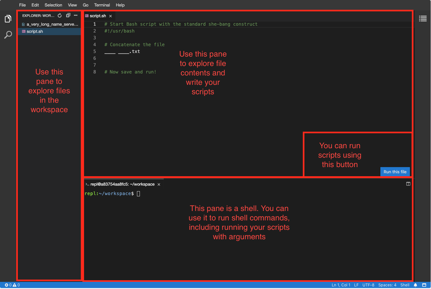Open the Explorer files icon in sidebar
Image resolution: width=431 pixels, height=289 pixels.
pyautogui.click(x=8, y=19)
